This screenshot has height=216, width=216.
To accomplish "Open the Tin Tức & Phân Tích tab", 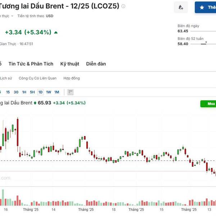I will (31, 64).
